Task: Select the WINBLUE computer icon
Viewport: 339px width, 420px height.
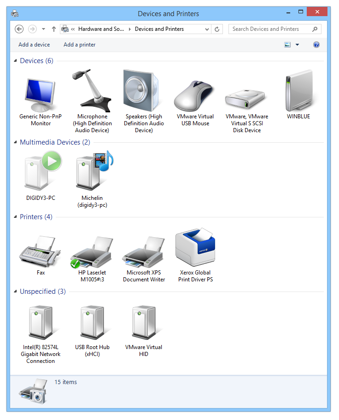Action: pos(299,91)
